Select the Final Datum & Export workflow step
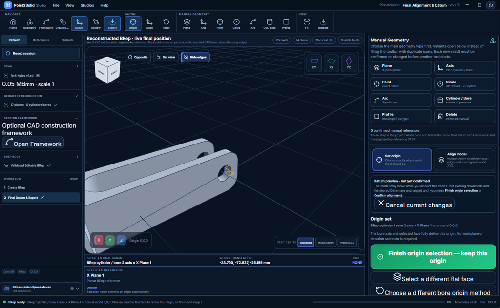 tap(41, 198)
